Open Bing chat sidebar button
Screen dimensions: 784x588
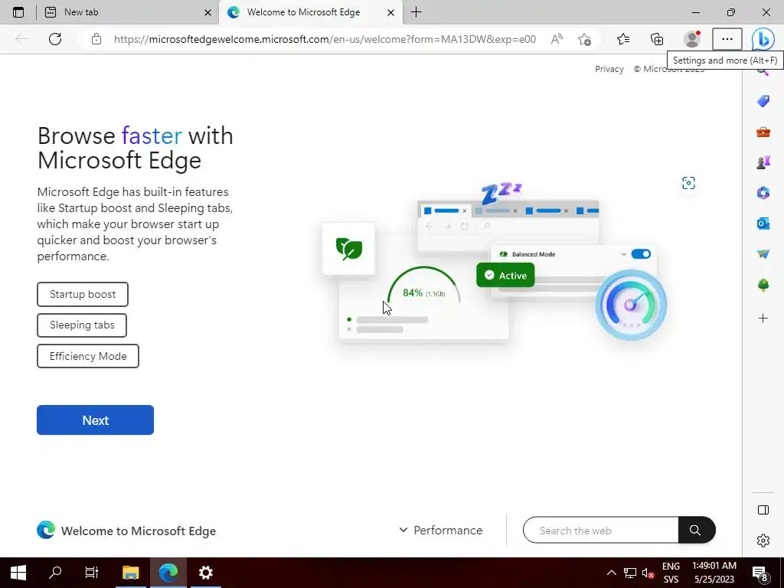763,40
